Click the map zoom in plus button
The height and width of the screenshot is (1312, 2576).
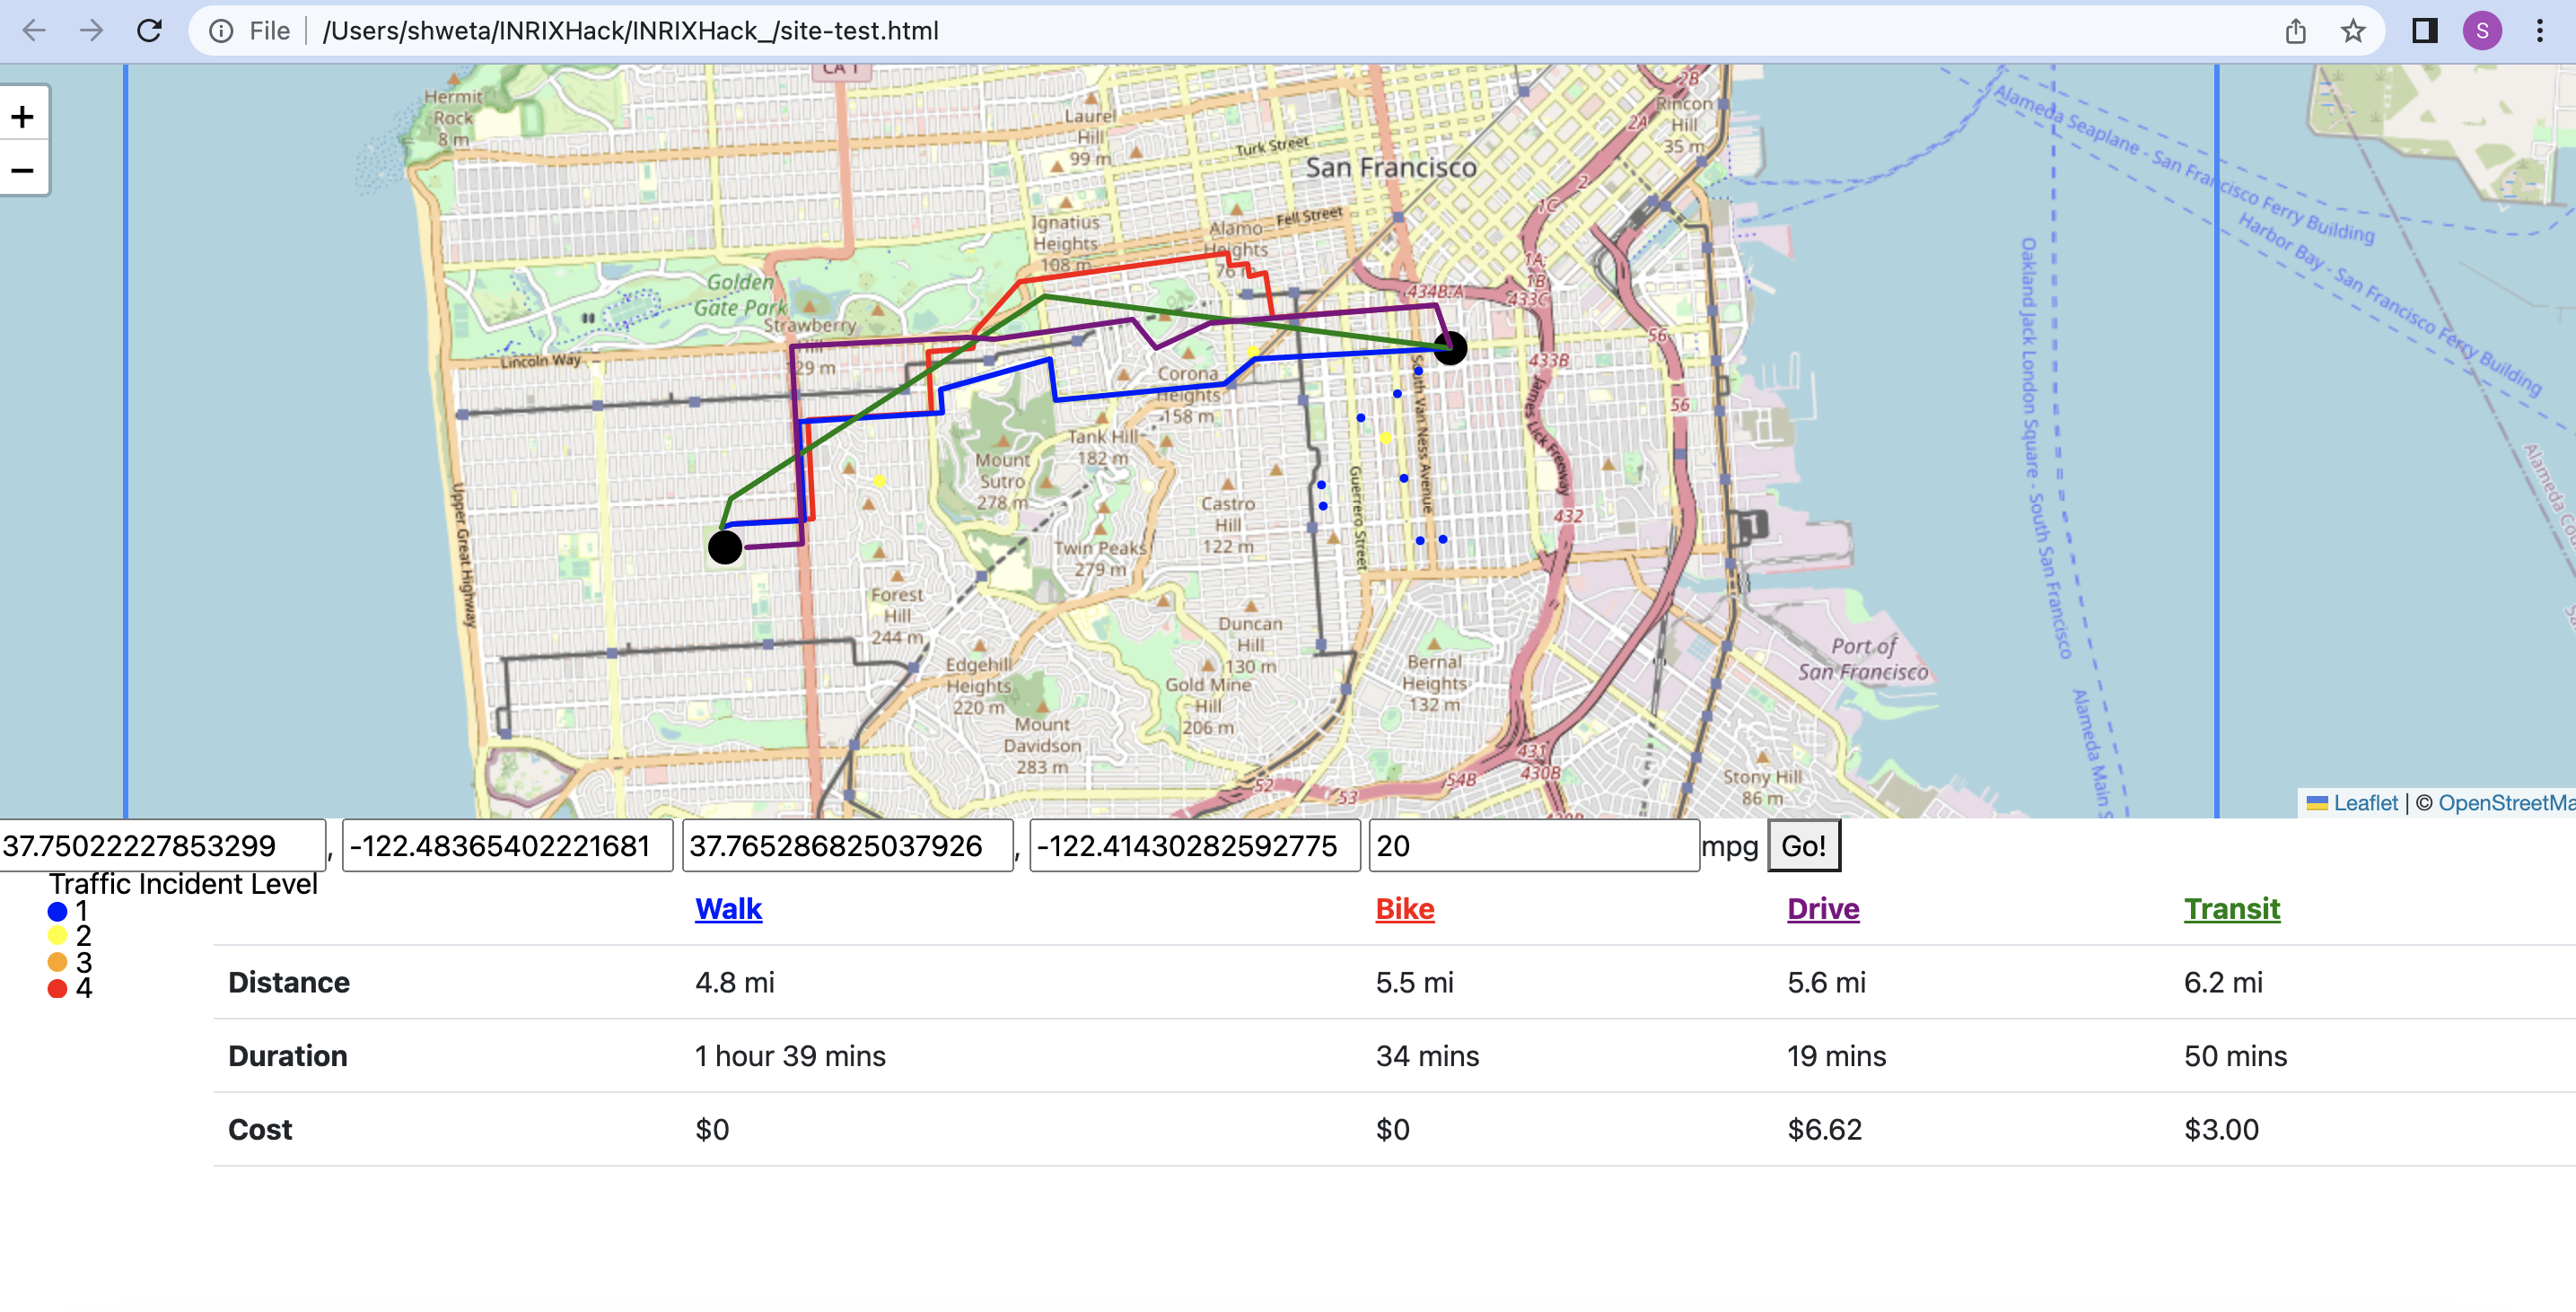coord(23,117)
